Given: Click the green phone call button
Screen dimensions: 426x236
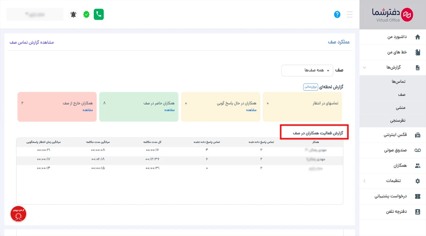Looking at the screenshot, I should tap(98, 14).
